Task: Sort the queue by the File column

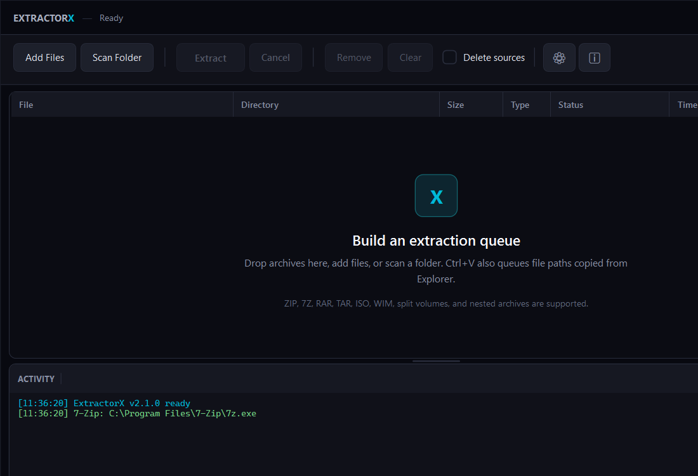Action: pyautogui.click(x=26, y=104)
